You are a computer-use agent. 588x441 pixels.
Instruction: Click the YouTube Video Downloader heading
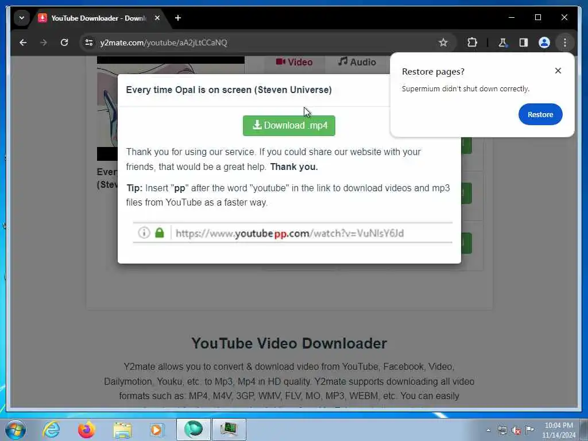(289, 343)
